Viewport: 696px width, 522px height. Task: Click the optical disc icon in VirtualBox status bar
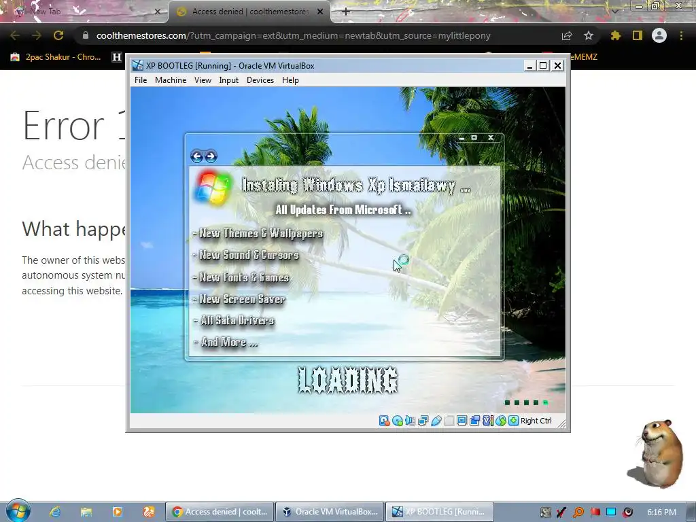pyautogui.click(x=397, y=421)
